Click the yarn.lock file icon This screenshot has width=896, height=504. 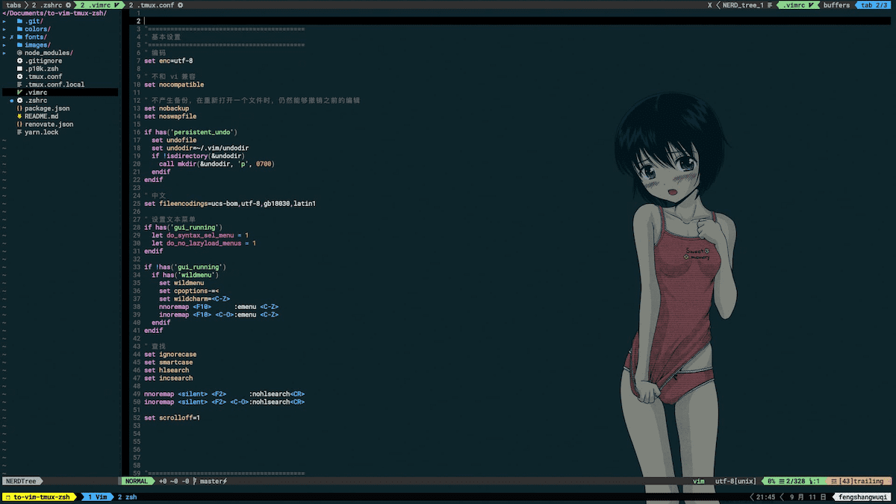19,132
